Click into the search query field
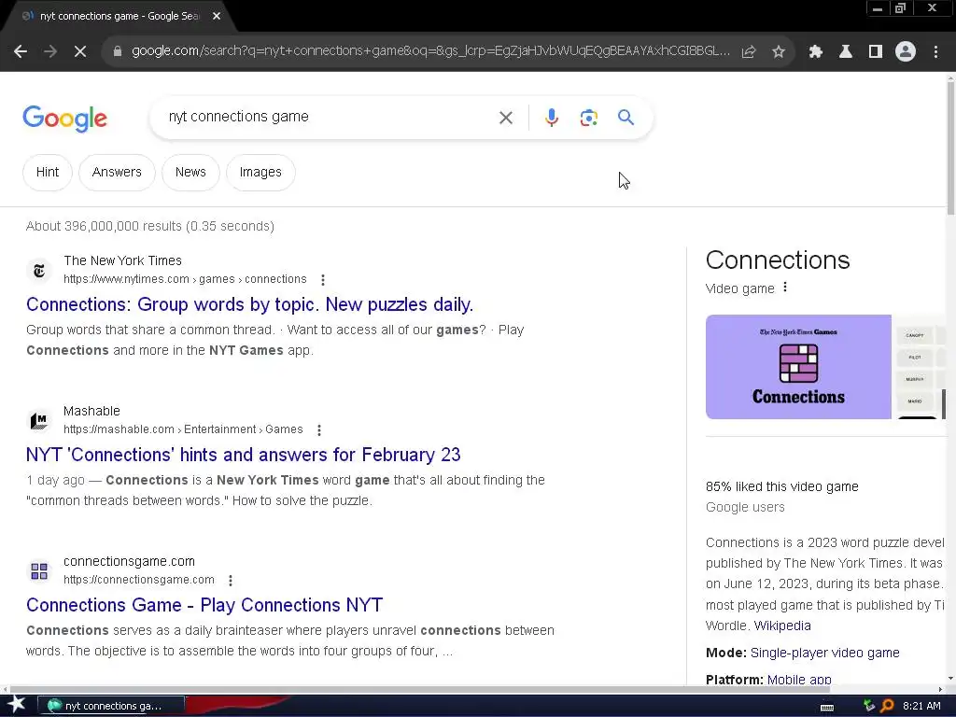Screen dimensions: 956x717 (326, 117)
